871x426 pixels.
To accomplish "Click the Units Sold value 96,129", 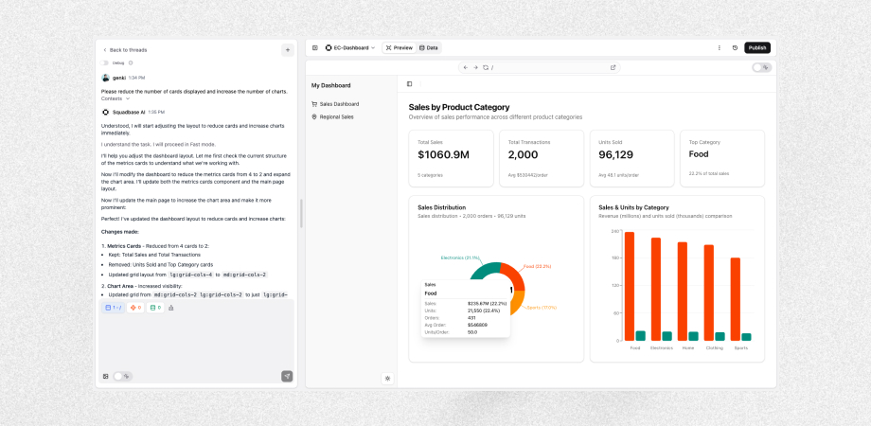I will pyautogui.click(x=615, y=155).
